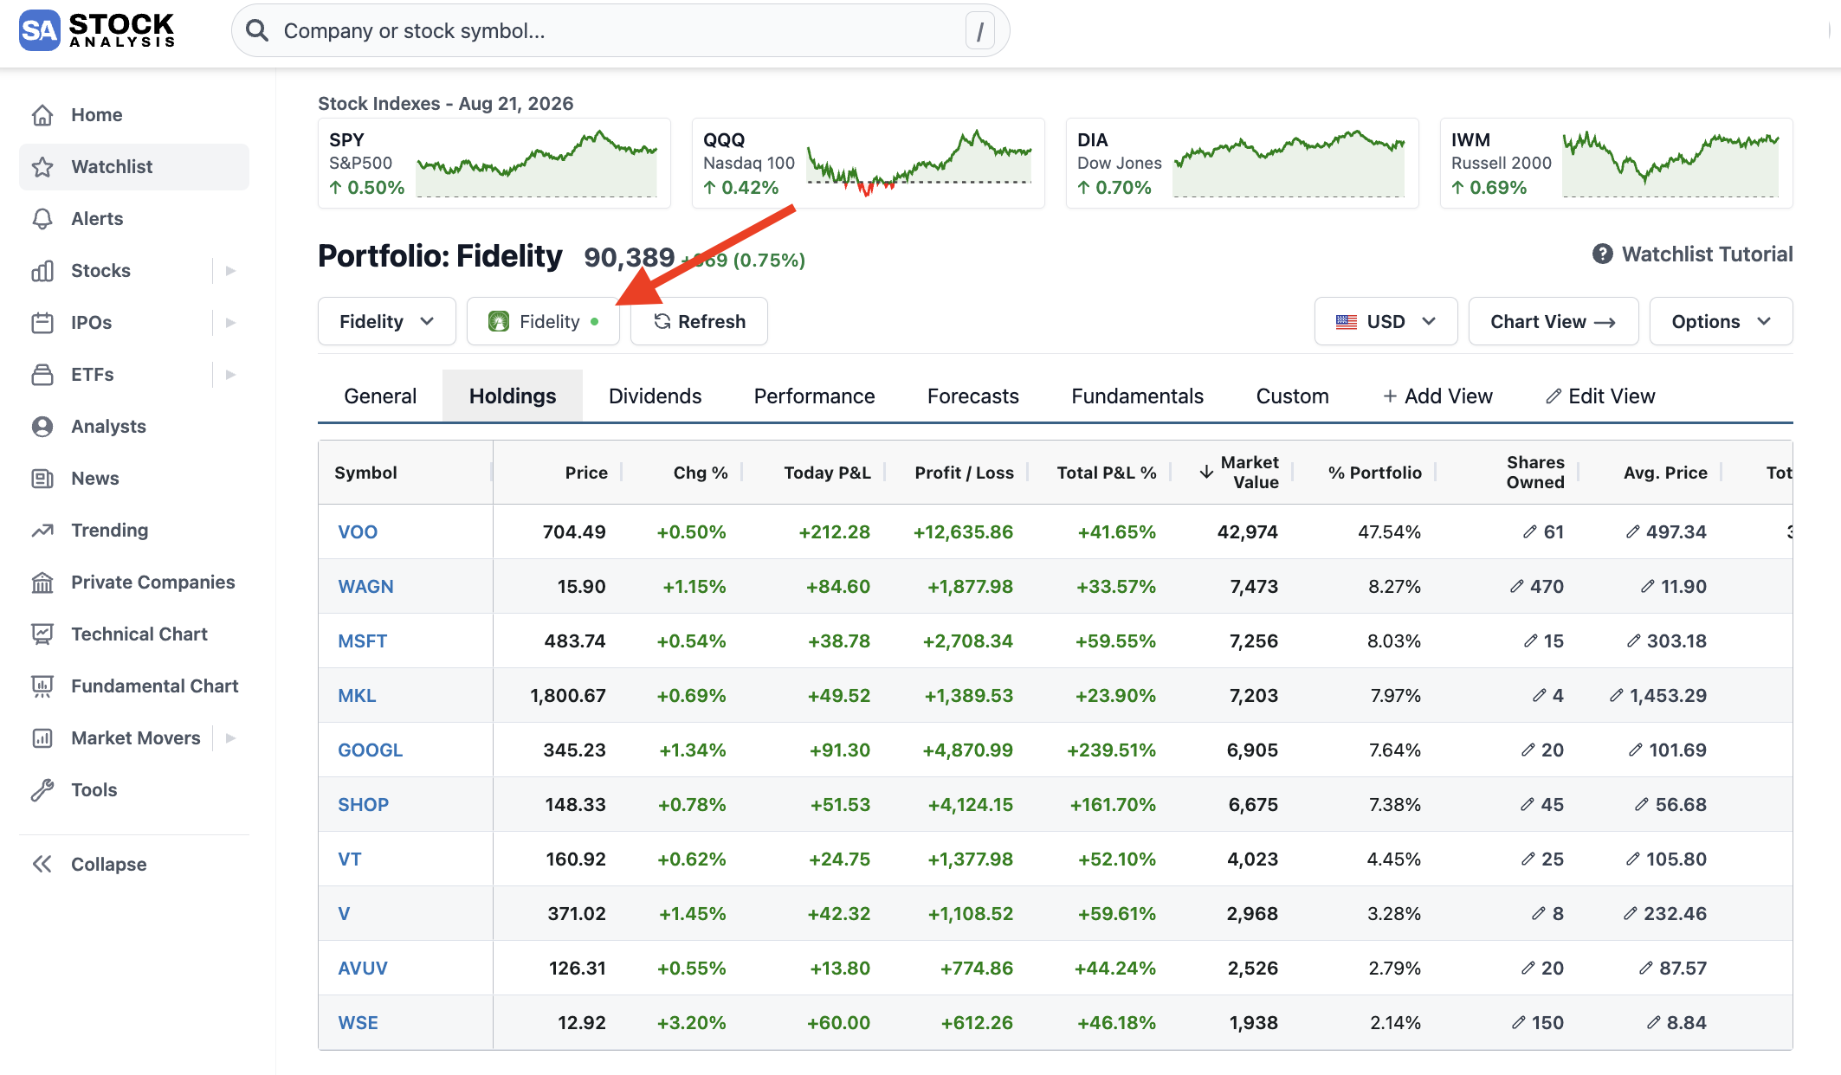Select the Fundamentals tab
1841x1075 pixels.
tap(1137, 396)
